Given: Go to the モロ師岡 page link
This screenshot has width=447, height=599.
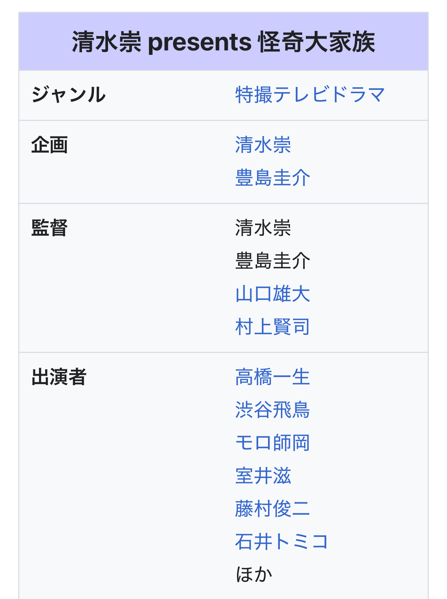Looking at the screenshot, I should 272,443.
